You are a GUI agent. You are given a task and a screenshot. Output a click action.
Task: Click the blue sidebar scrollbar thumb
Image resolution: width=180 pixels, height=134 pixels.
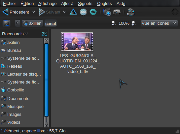point(46,80)
